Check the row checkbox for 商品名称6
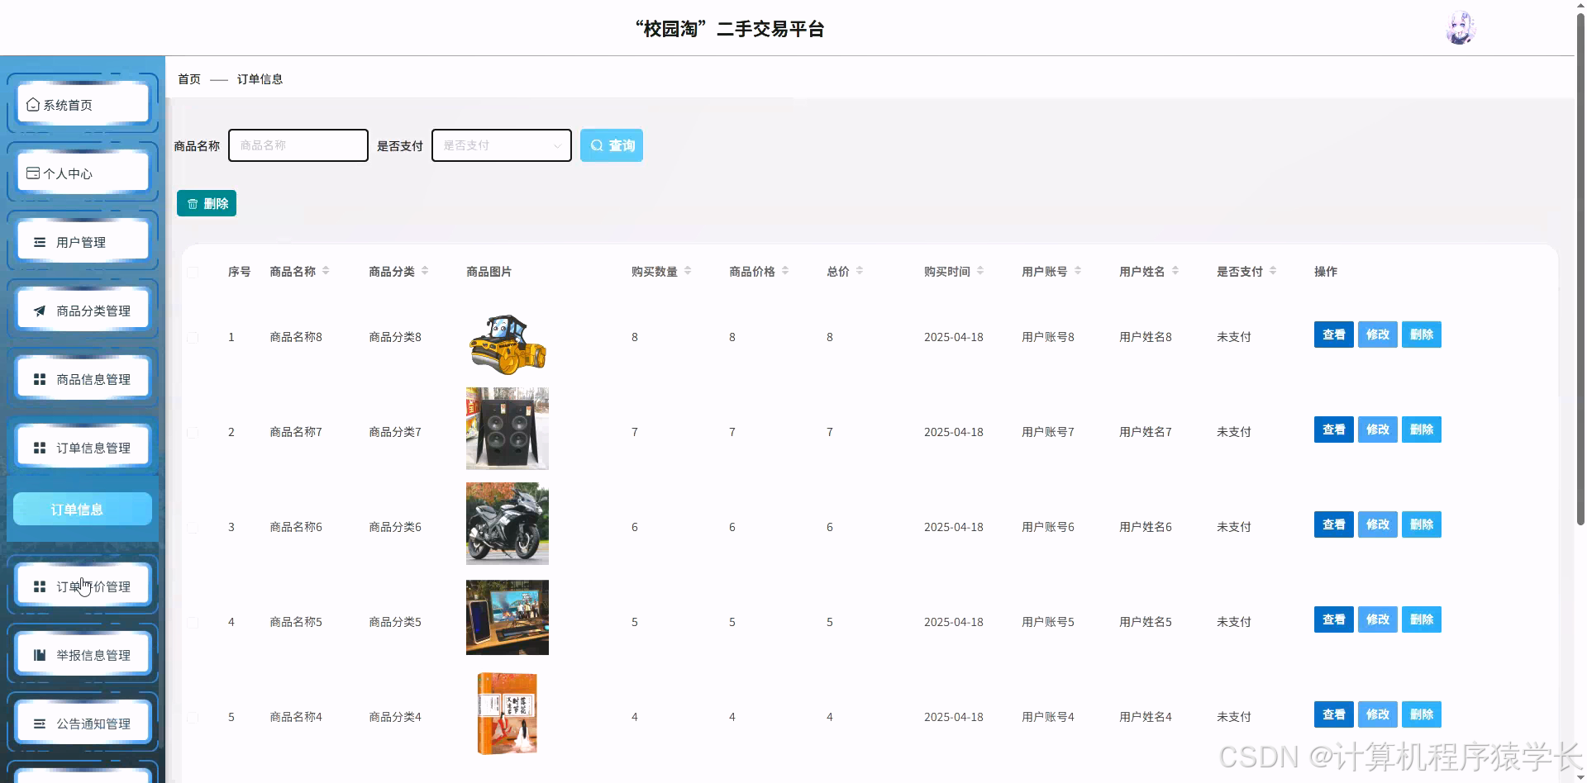 193,527
